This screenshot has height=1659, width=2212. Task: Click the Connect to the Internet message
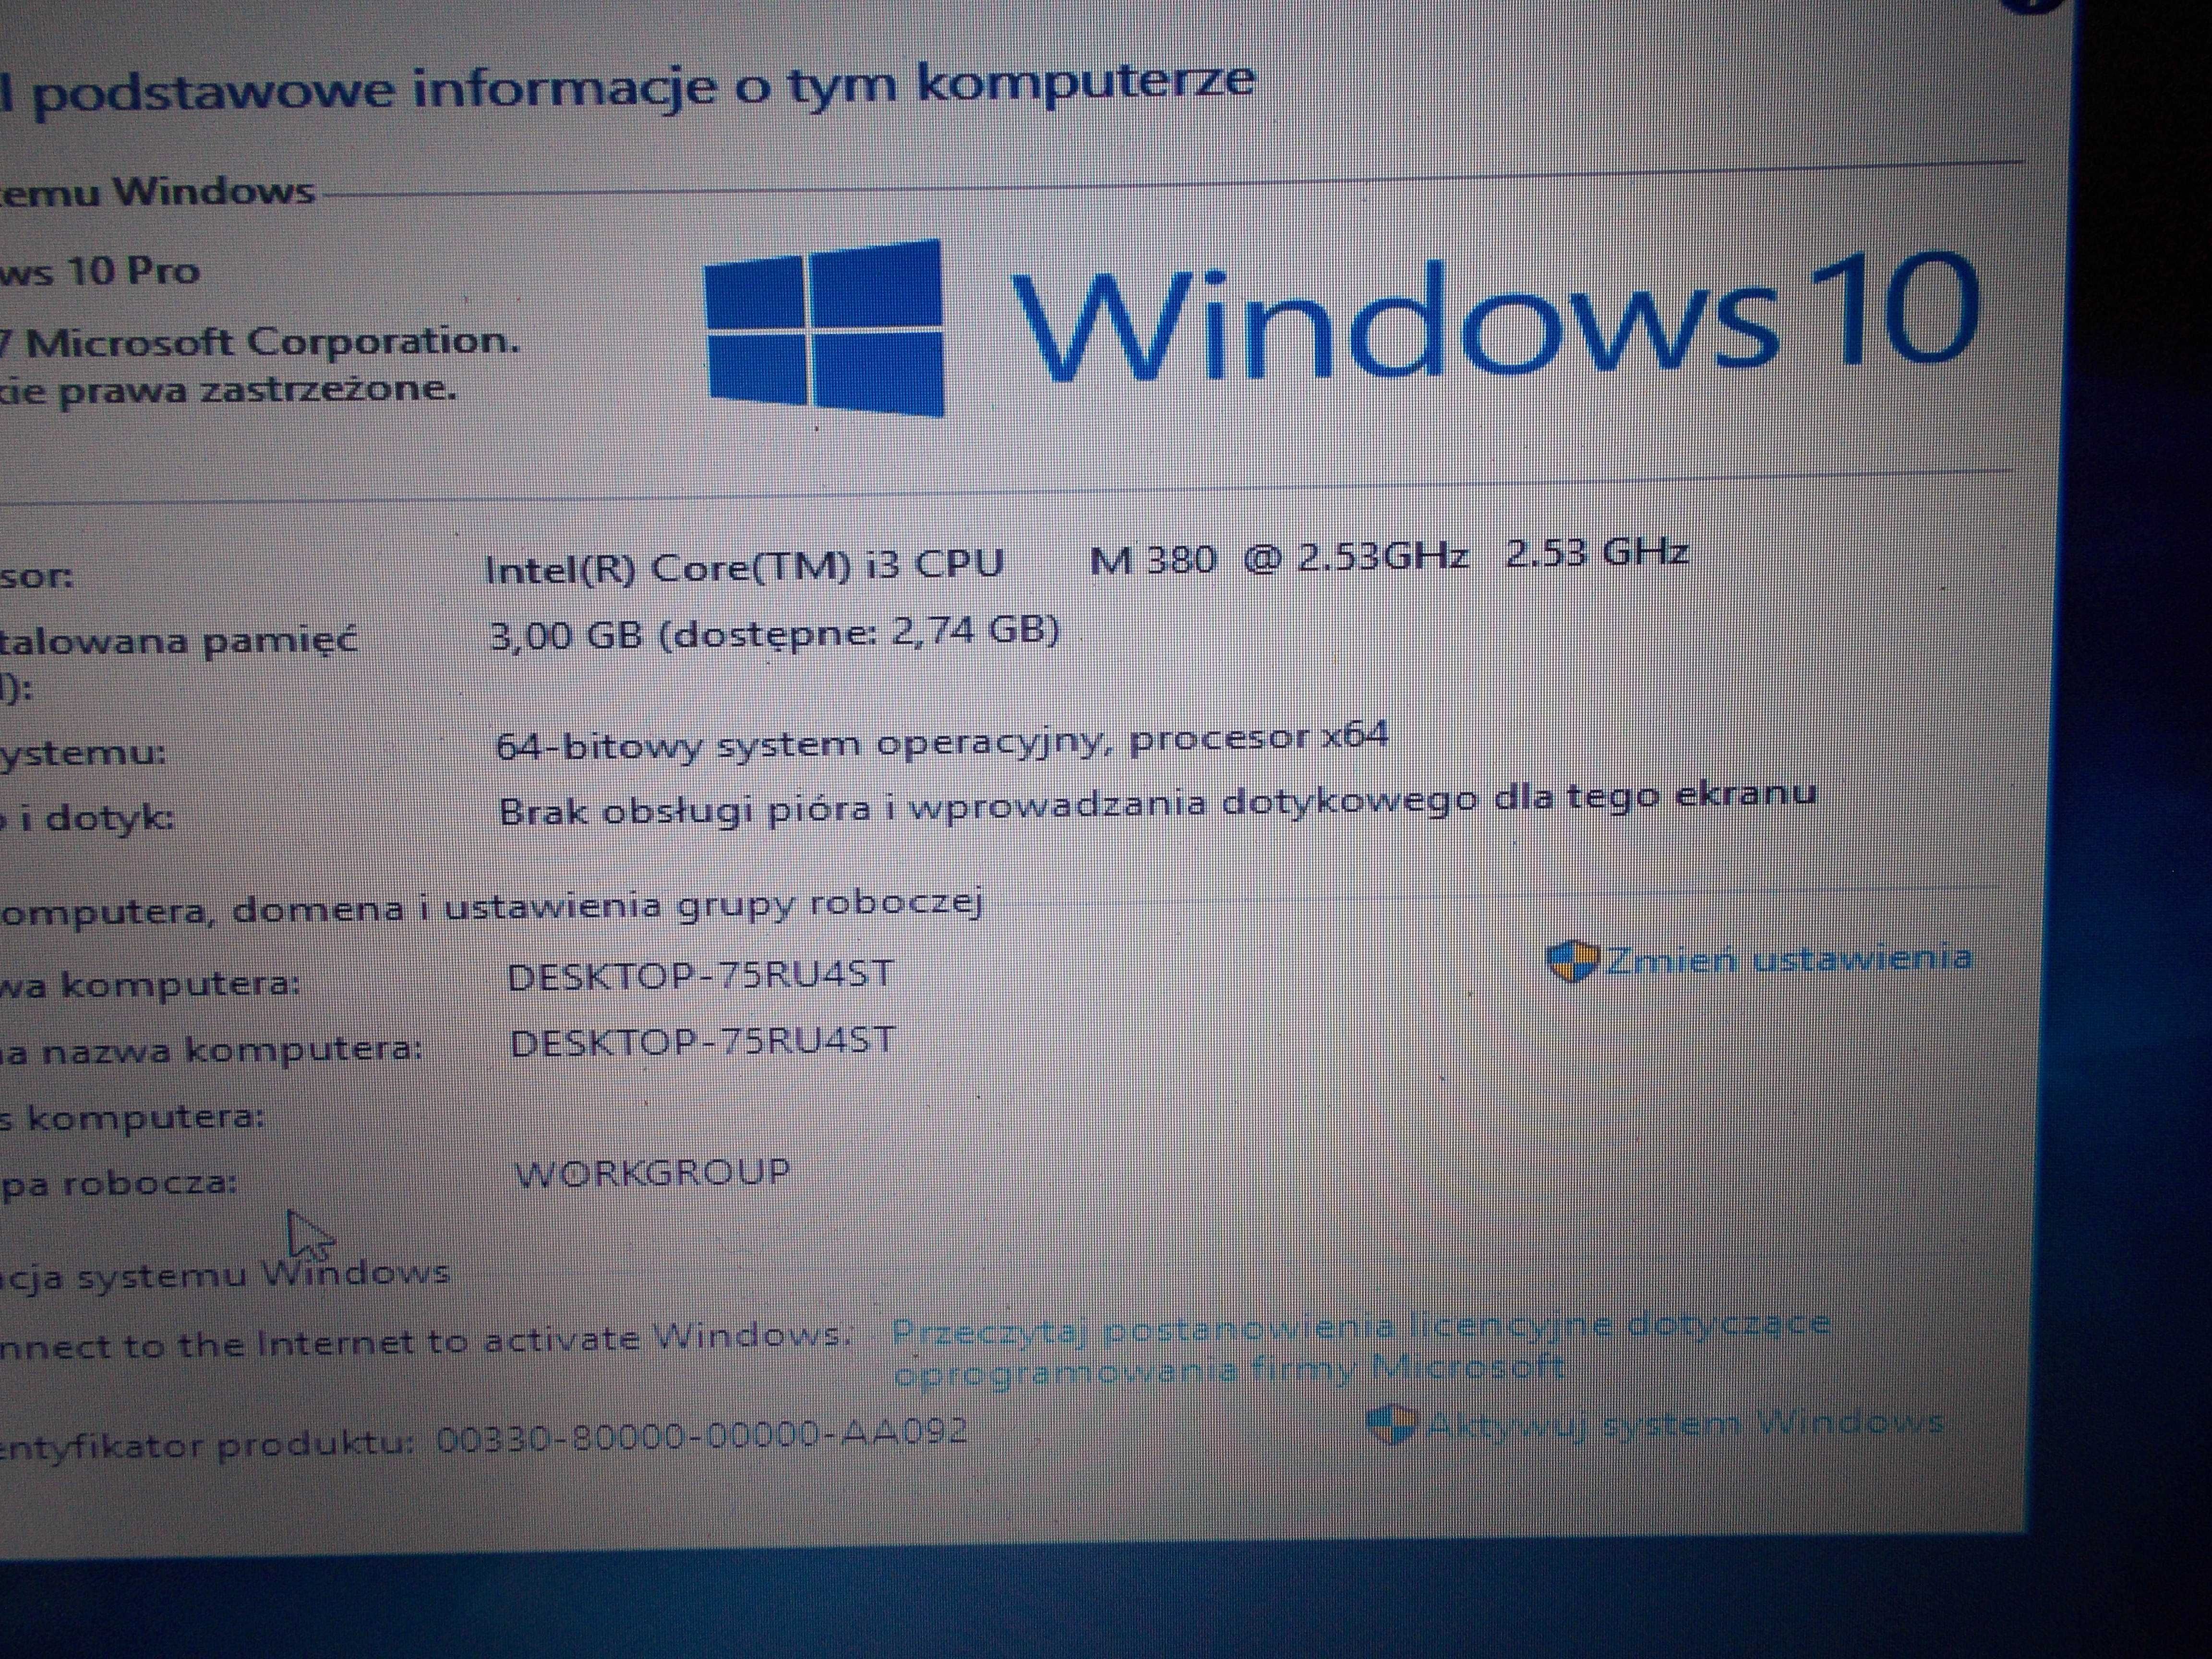(x=425, y=1339)
